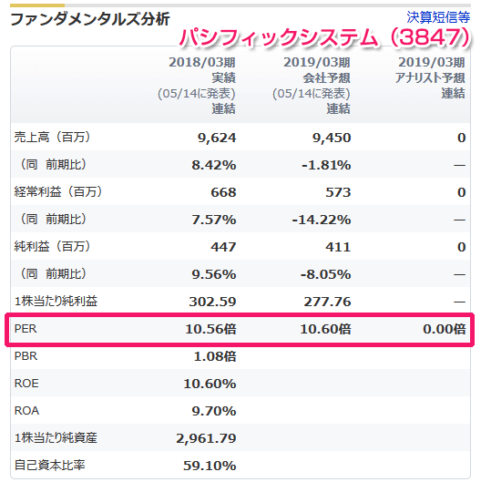Click sales value 9,624
Viewport: 481px width, 482px height.
[x=217, y=138]
